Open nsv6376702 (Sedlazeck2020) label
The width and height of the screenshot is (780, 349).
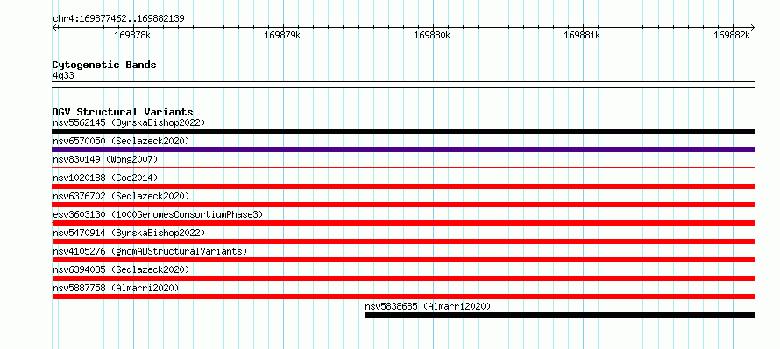tap(121, 196)
